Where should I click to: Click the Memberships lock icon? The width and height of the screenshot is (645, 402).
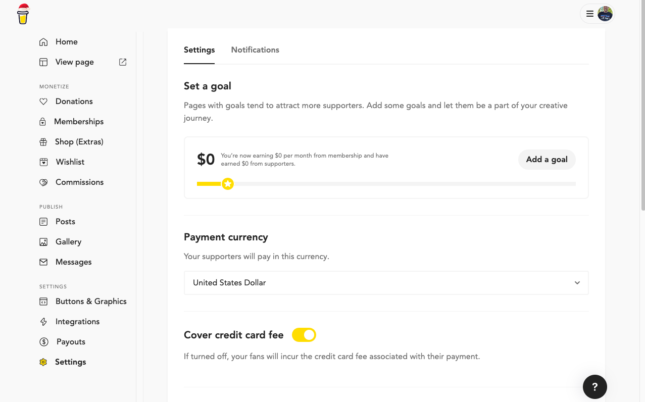[x=43, y=122]
